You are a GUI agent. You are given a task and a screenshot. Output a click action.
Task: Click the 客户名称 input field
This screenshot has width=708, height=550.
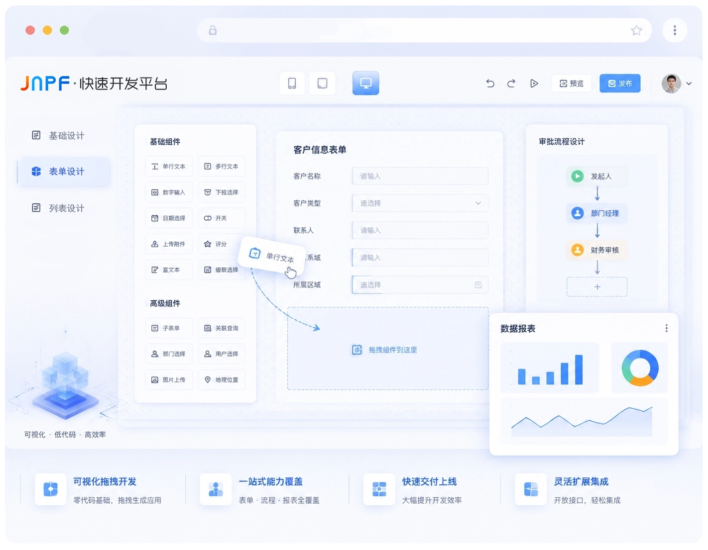coord(420,176)
